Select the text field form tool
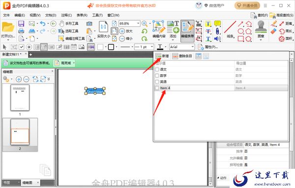295x188 pixels. click(14, 47)
